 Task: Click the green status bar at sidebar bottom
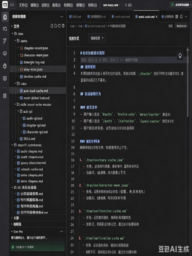point(37,247)
